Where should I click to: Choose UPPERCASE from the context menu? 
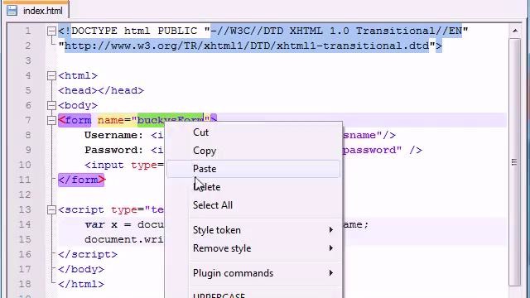tap(253, 295)
